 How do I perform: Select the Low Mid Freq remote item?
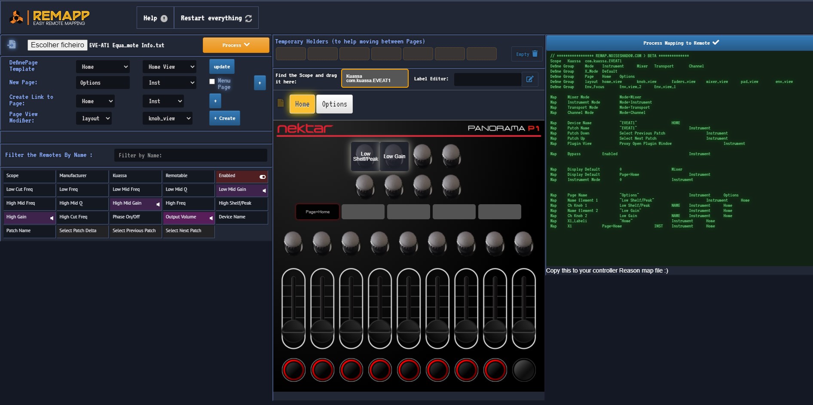coord(136,190)
